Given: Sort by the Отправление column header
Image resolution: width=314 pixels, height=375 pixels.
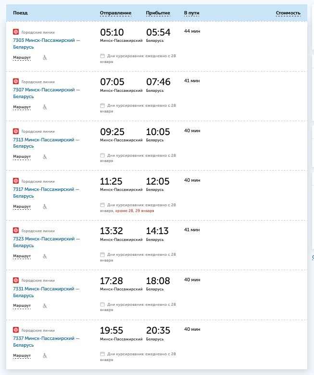Looking at the screenshot, I should (x=115, y=13).
